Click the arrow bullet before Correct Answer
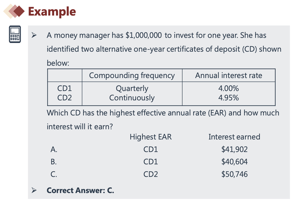The image size is (301, 203). coord(34,190)
